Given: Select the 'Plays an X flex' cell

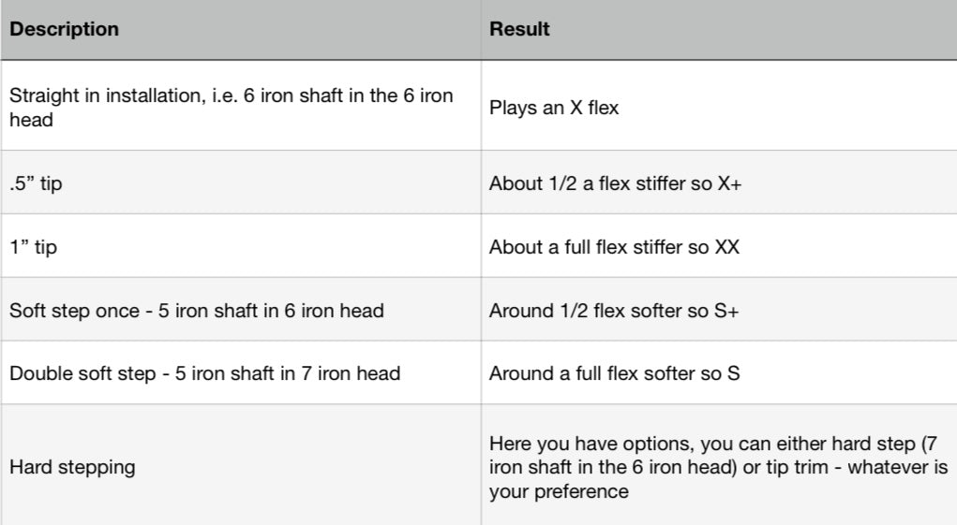Looking at the screenshot, I should [x=554, y=108].
